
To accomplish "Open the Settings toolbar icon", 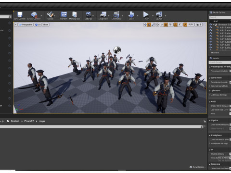I will [x=89, y=14].
